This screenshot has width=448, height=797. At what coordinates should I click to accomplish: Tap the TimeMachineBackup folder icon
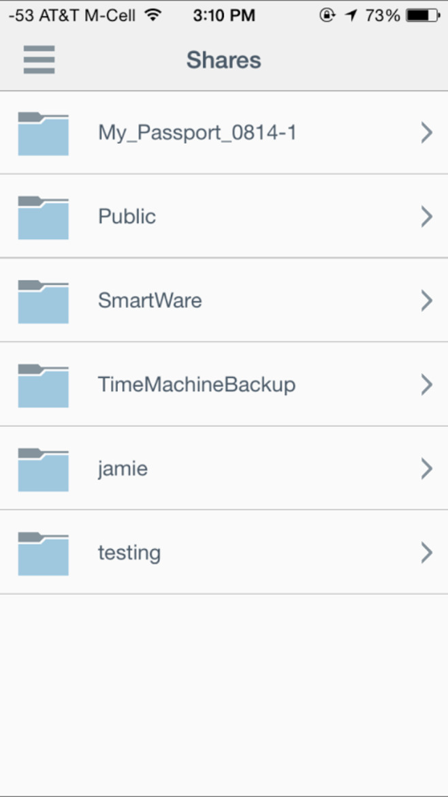click(43, 386)
